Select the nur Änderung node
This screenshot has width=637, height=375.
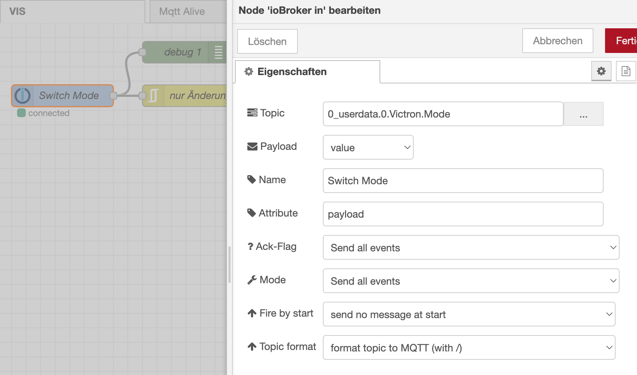(x=184, y=96)
